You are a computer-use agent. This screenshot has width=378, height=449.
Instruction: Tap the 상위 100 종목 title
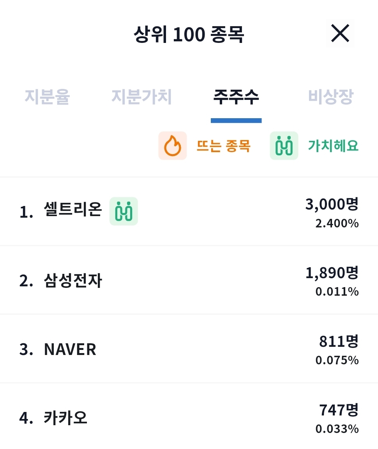click(x=189, y=34)
